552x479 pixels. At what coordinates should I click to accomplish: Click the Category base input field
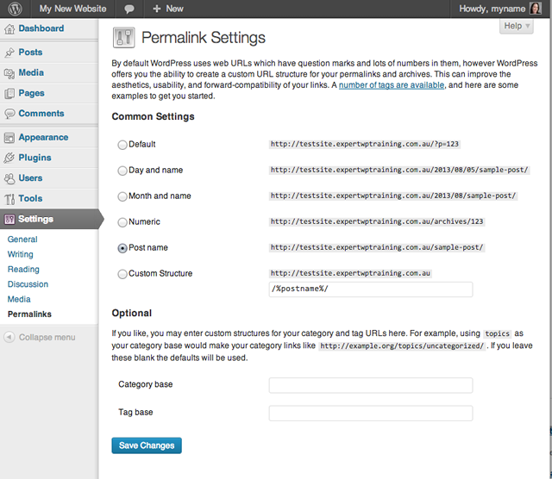(x=371, y=385)
